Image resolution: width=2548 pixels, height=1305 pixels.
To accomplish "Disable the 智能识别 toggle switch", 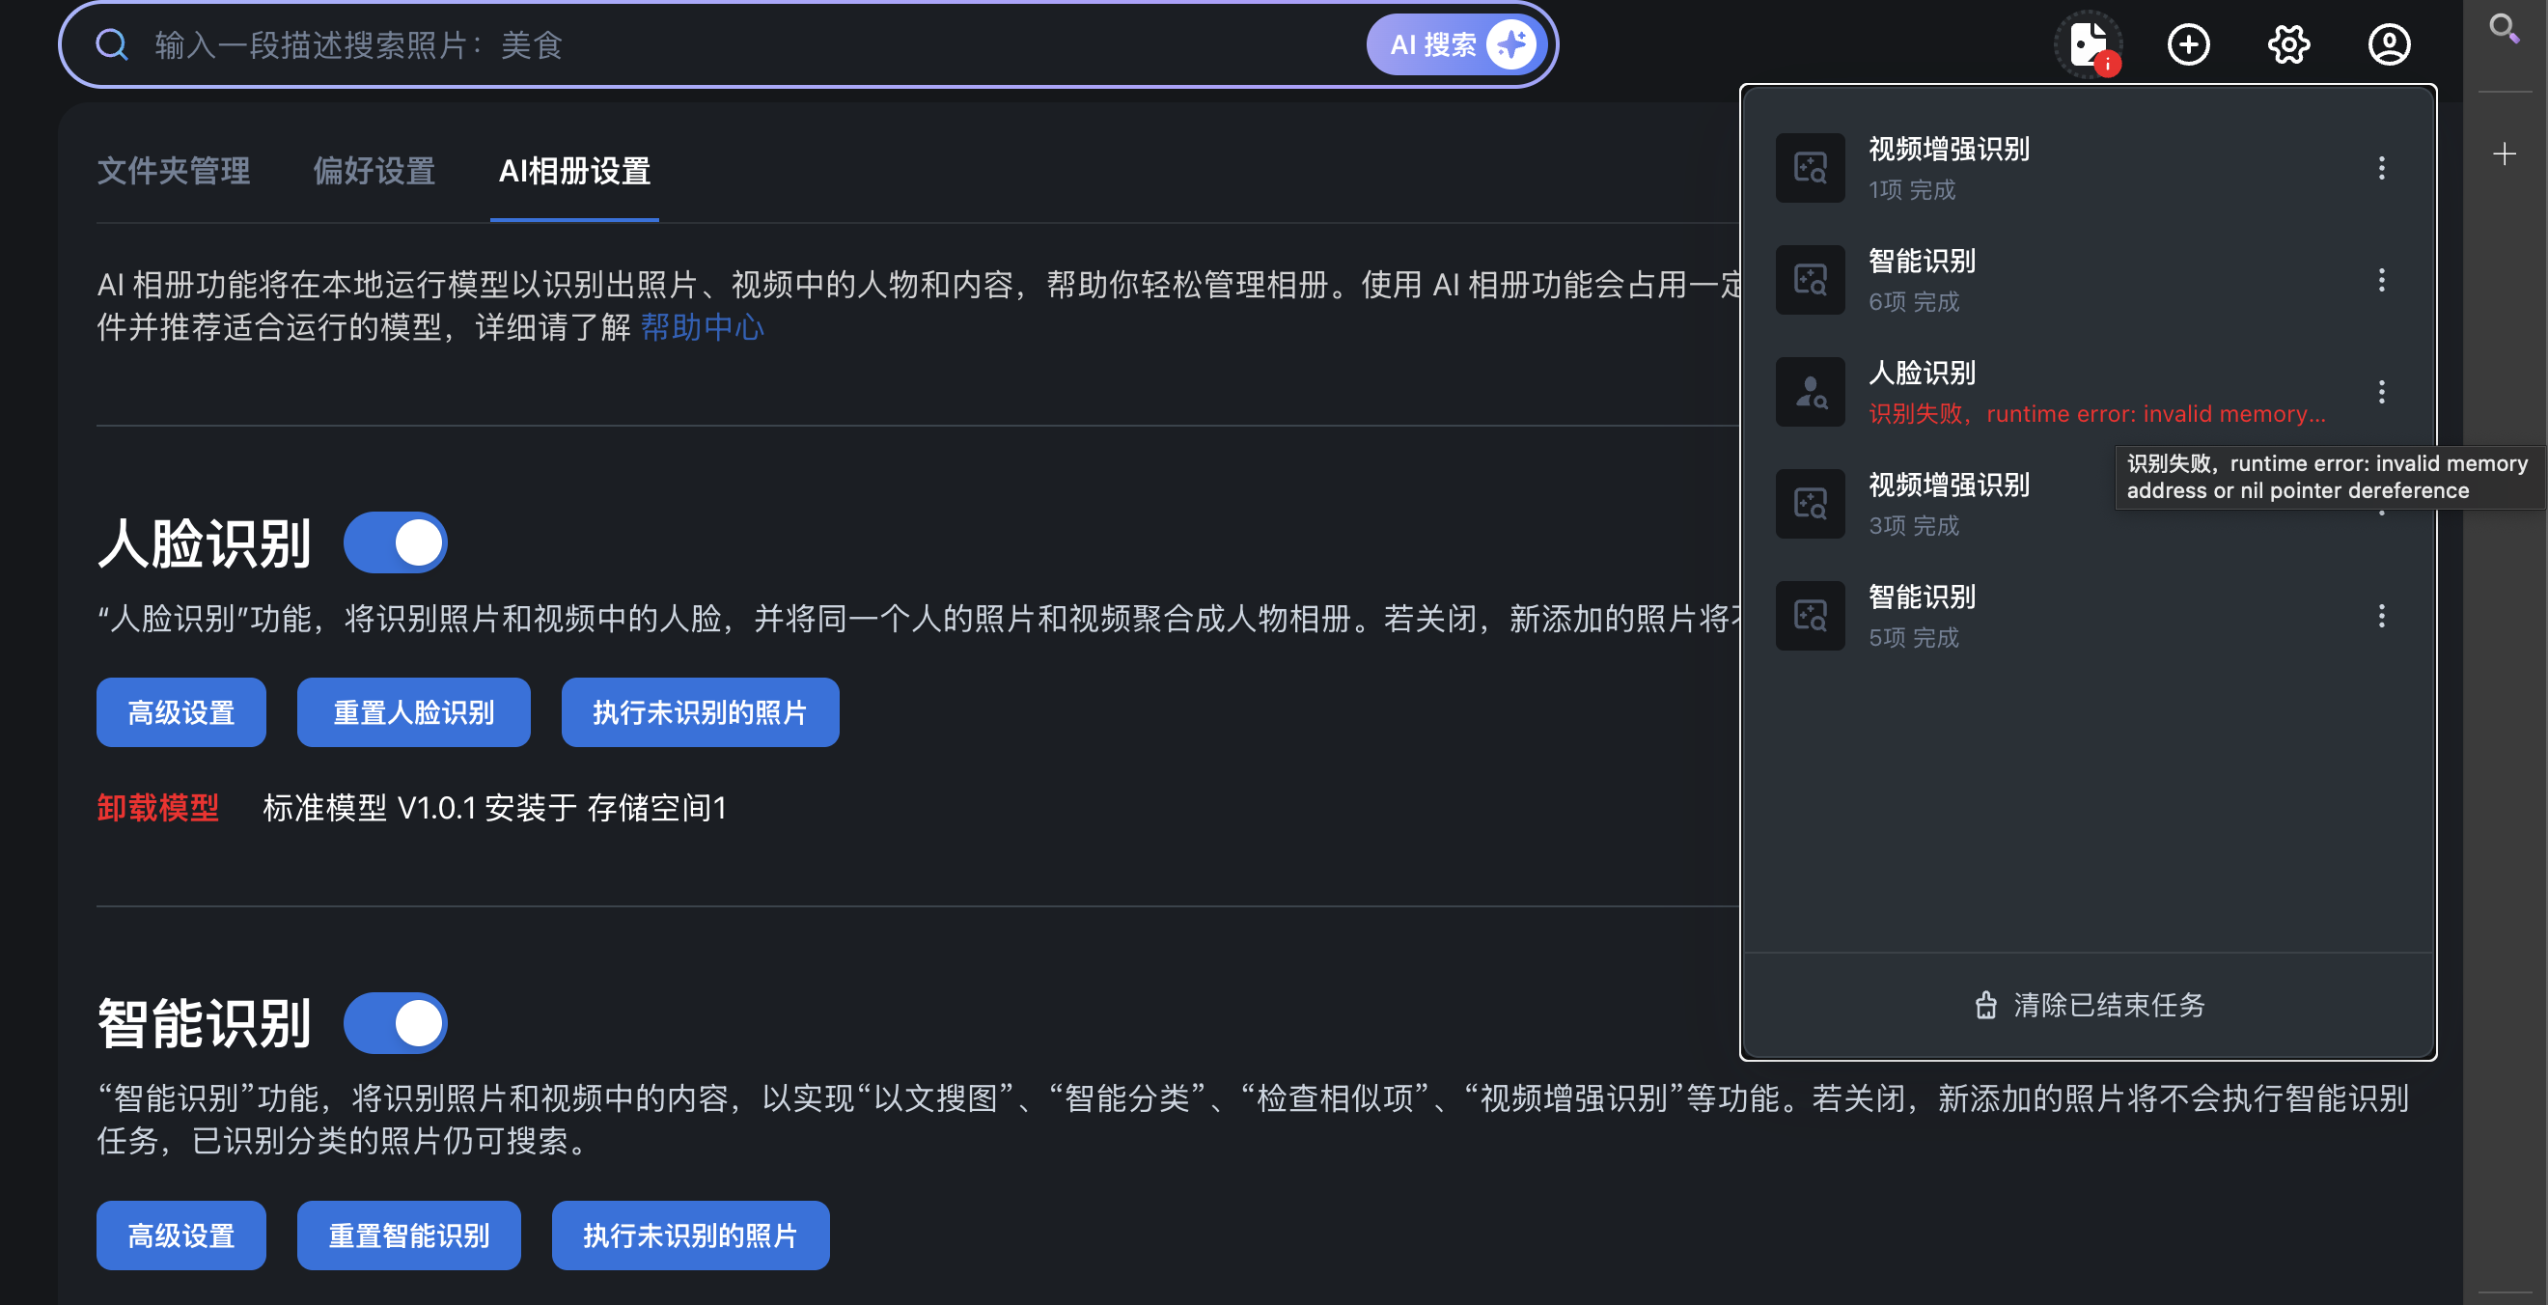I will [396, 1023].
